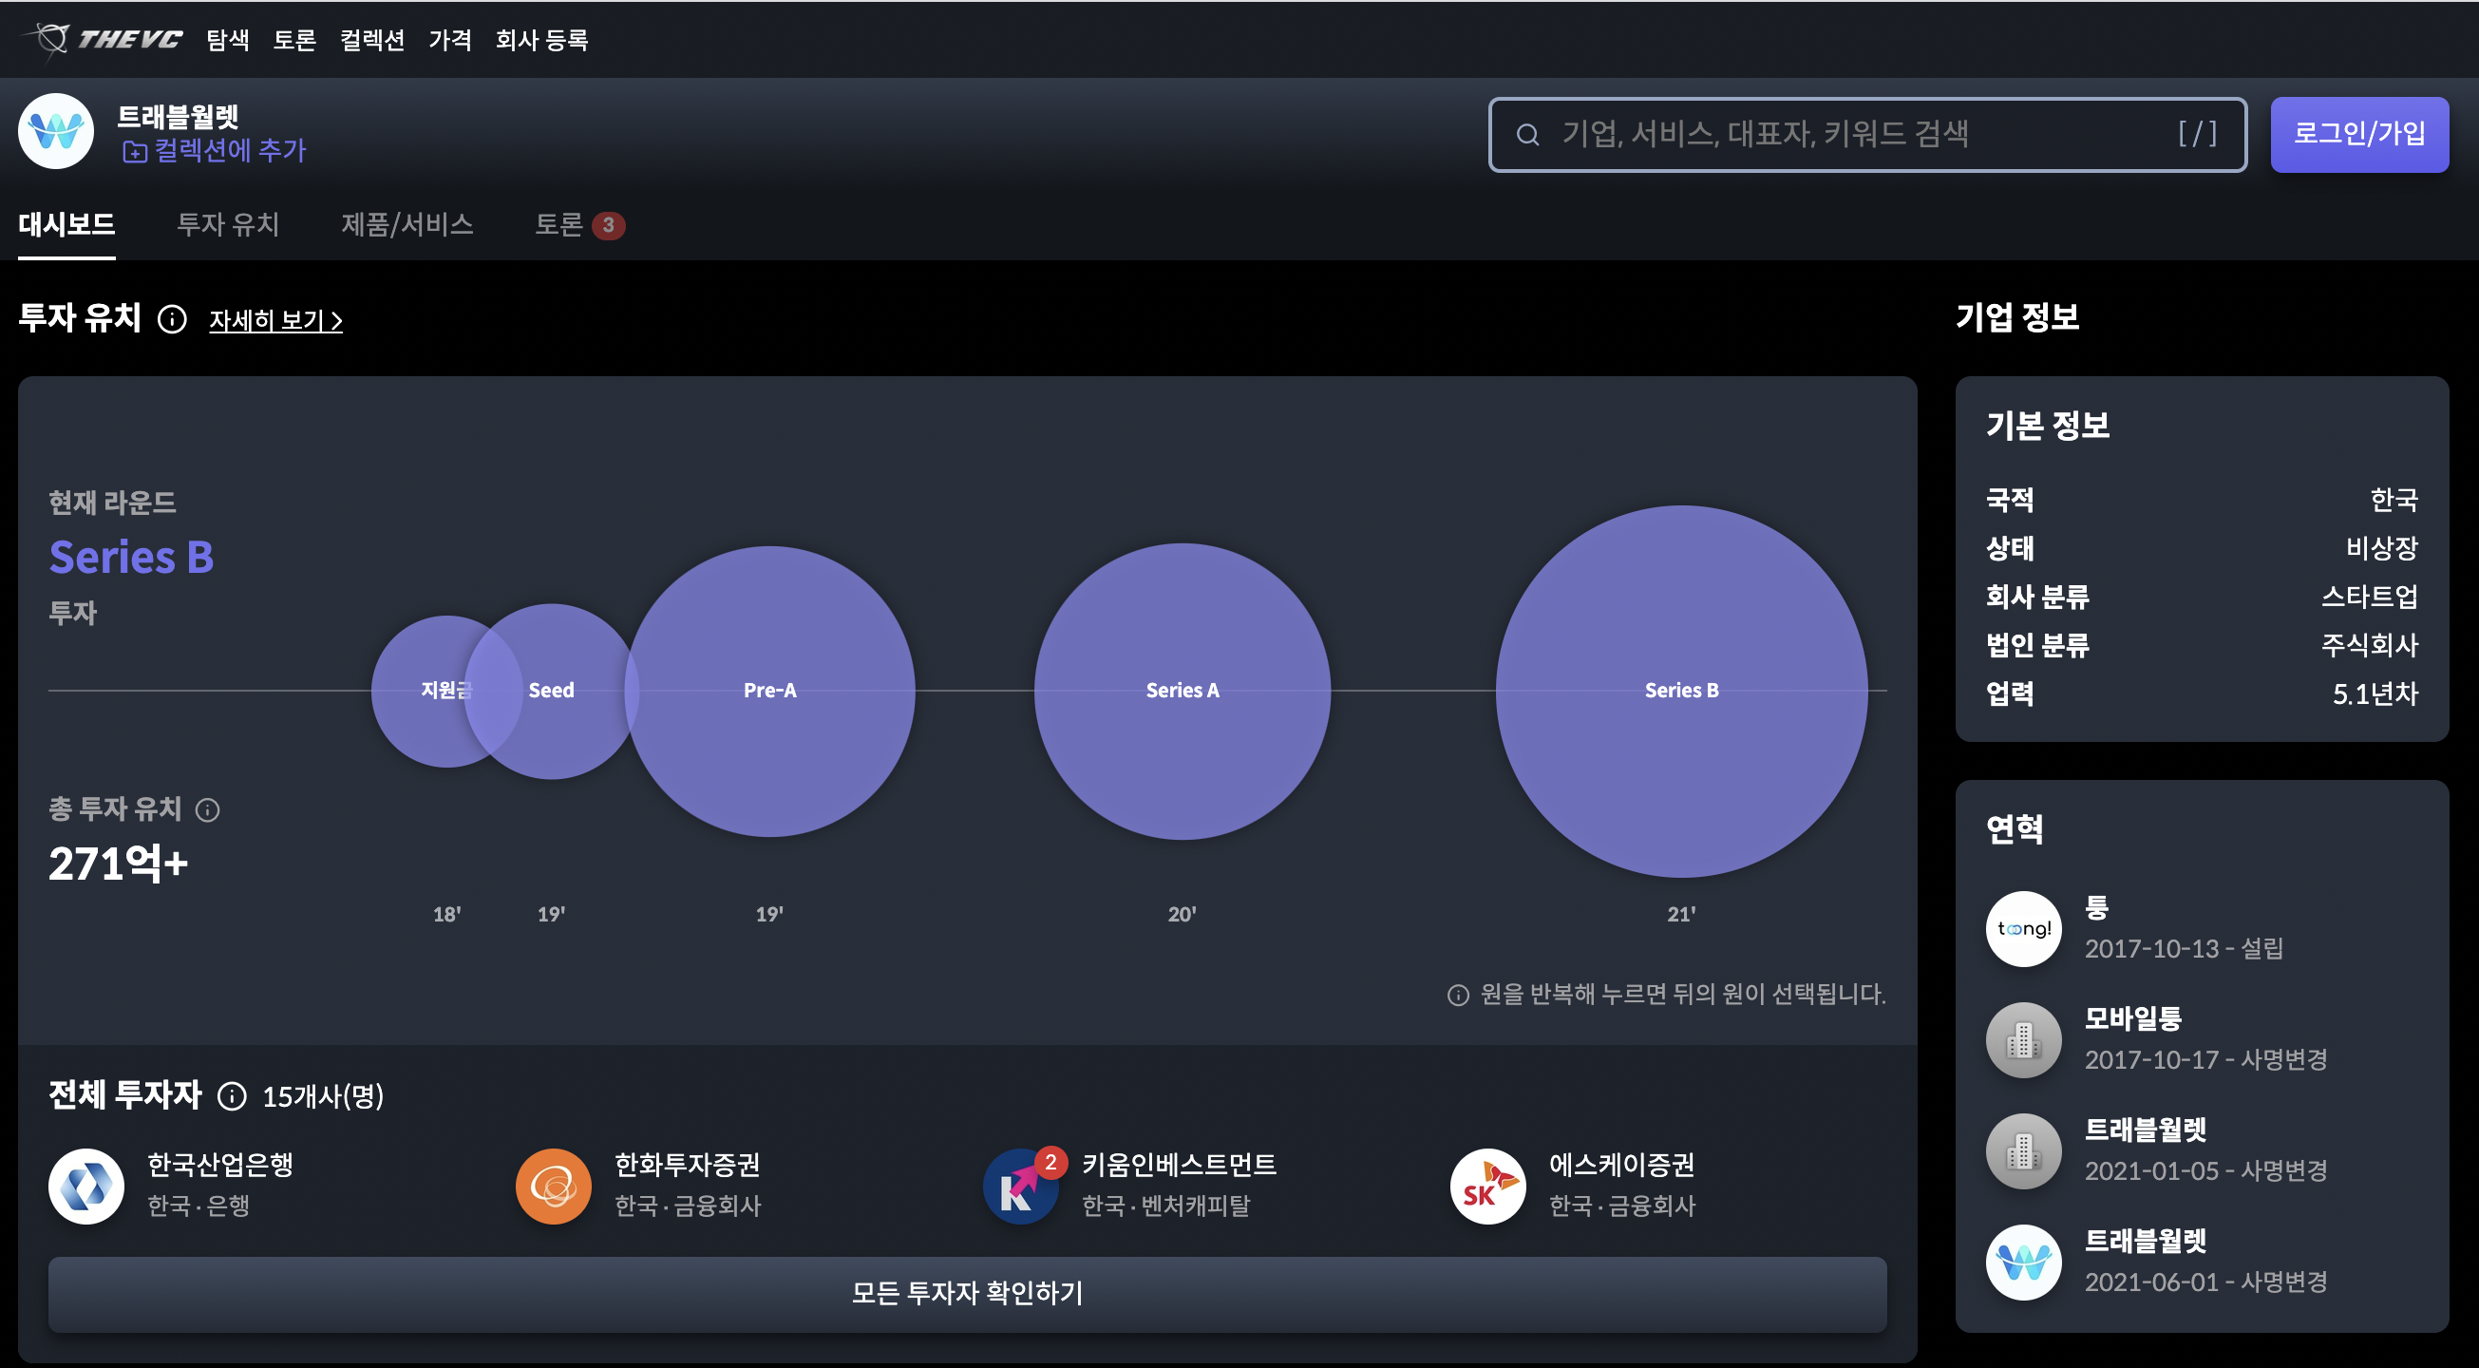Switch to the 제품/서비스 tab

(x=407, y=225)
